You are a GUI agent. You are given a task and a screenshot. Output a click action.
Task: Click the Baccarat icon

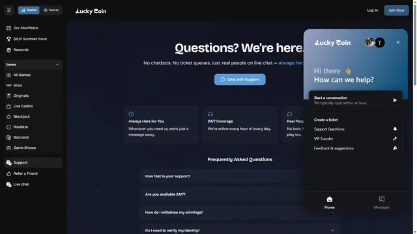point(8,137)
